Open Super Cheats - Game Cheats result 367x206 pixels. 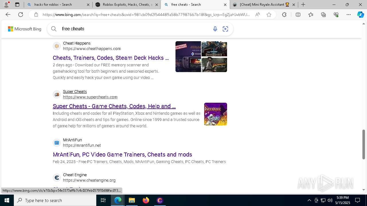point(114,106)
